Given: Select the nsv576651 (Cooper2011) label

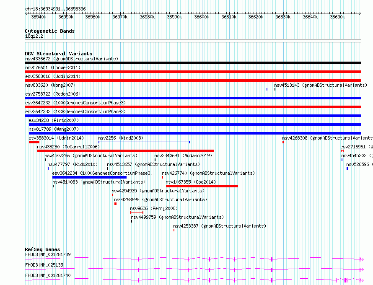Looking at the screenshot, I should (53, 67).
